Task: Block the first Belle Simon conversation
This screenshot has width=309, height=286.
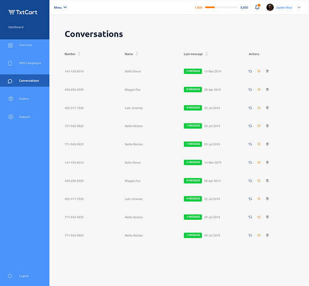Action: tap(259, 71)
